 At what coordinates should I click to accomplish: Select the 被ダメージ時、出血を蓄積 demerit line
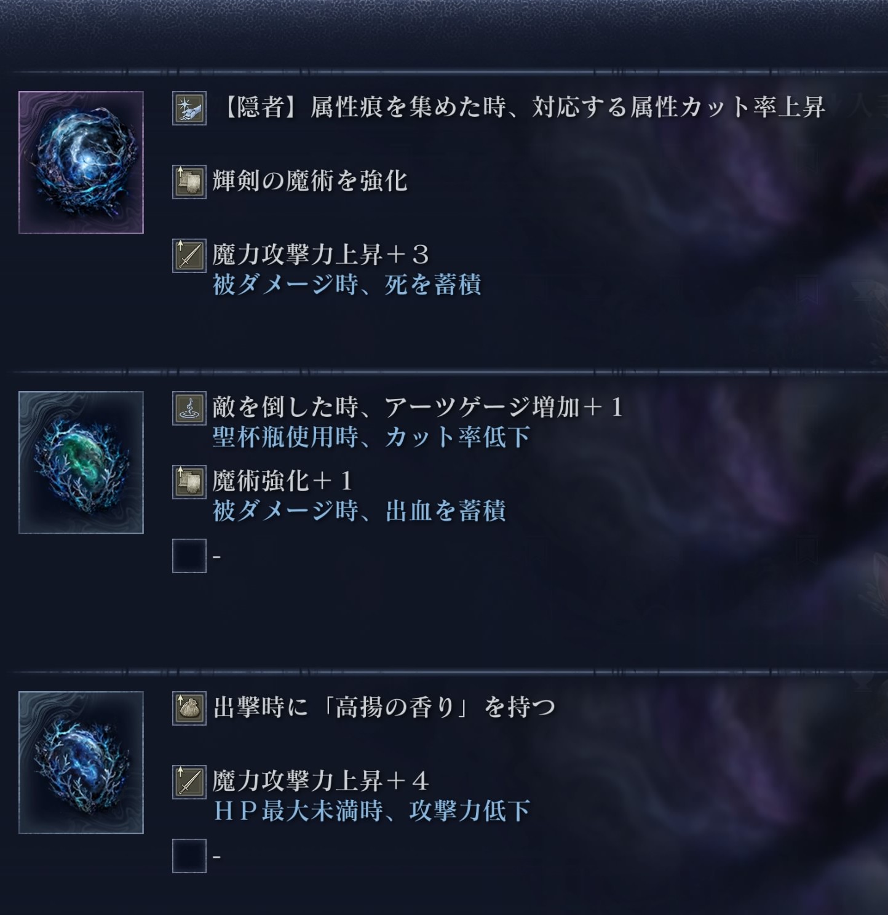(x=359, y=511)
